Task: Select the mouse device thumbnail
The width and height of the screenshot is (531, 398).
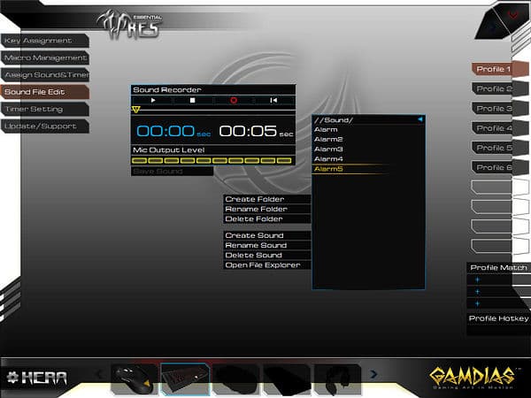Action: point(135,379)
